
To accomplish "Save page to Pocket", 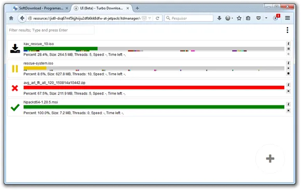I will (258, 18).
